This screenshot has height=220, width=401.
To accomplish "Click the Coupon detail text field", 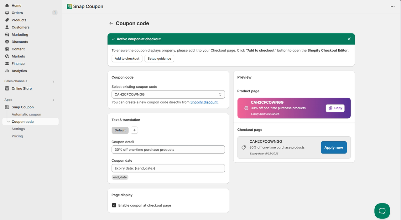I will point(168,149).
